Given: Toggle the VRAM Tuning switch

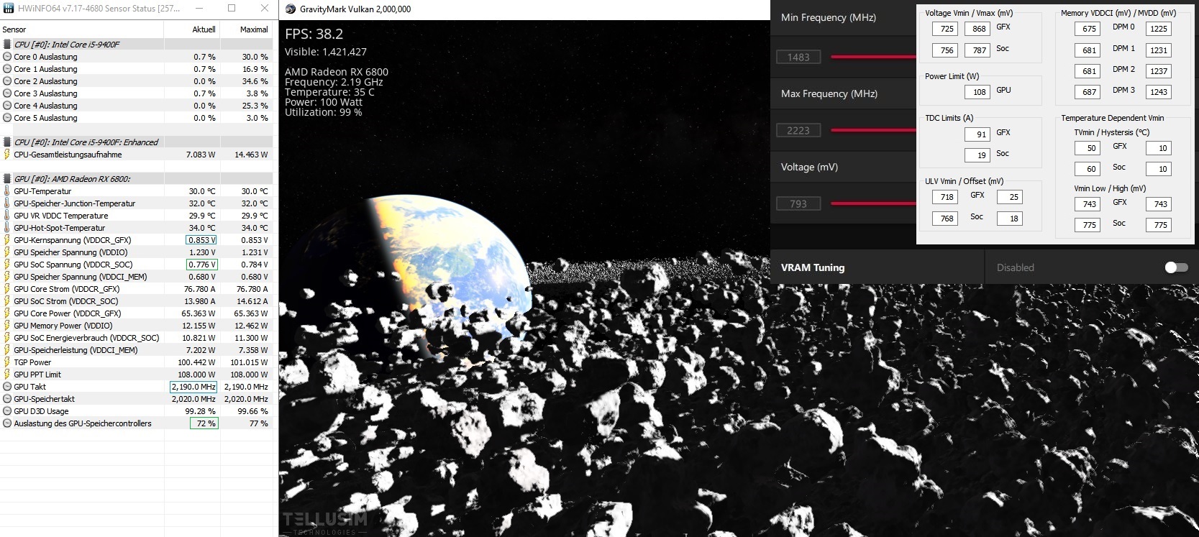Looking at the screenshot, I should pyautogui.click(x=1176, y=267).
